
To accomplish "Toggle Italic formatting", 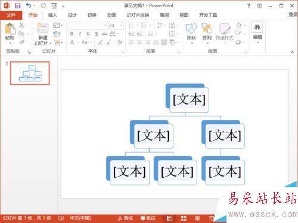I will click(80, 34).
